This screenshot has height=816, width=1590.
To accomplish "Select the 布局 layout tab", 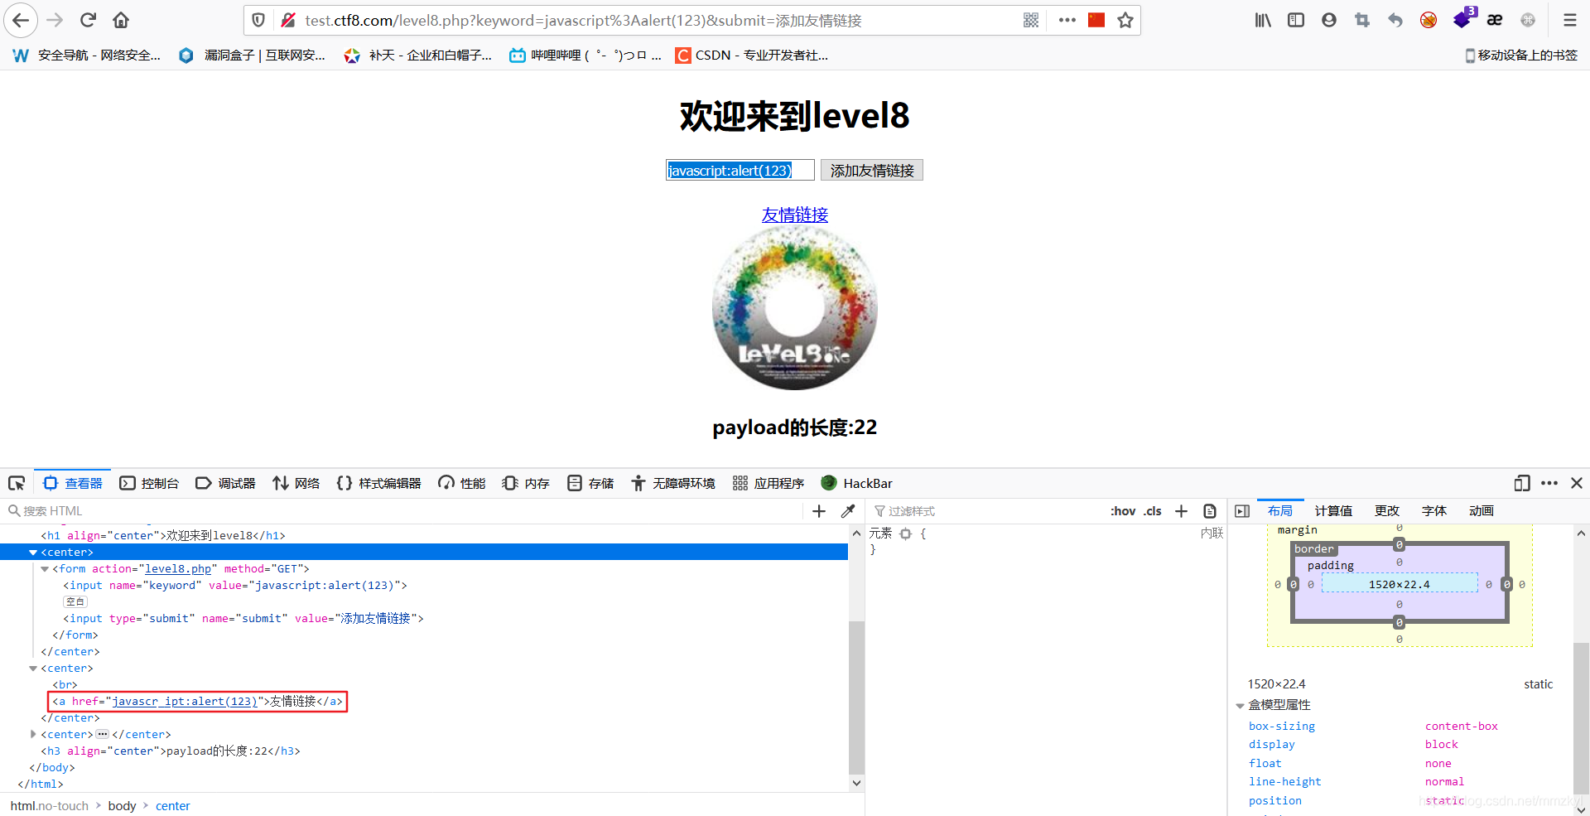I will coord(1280,511).
